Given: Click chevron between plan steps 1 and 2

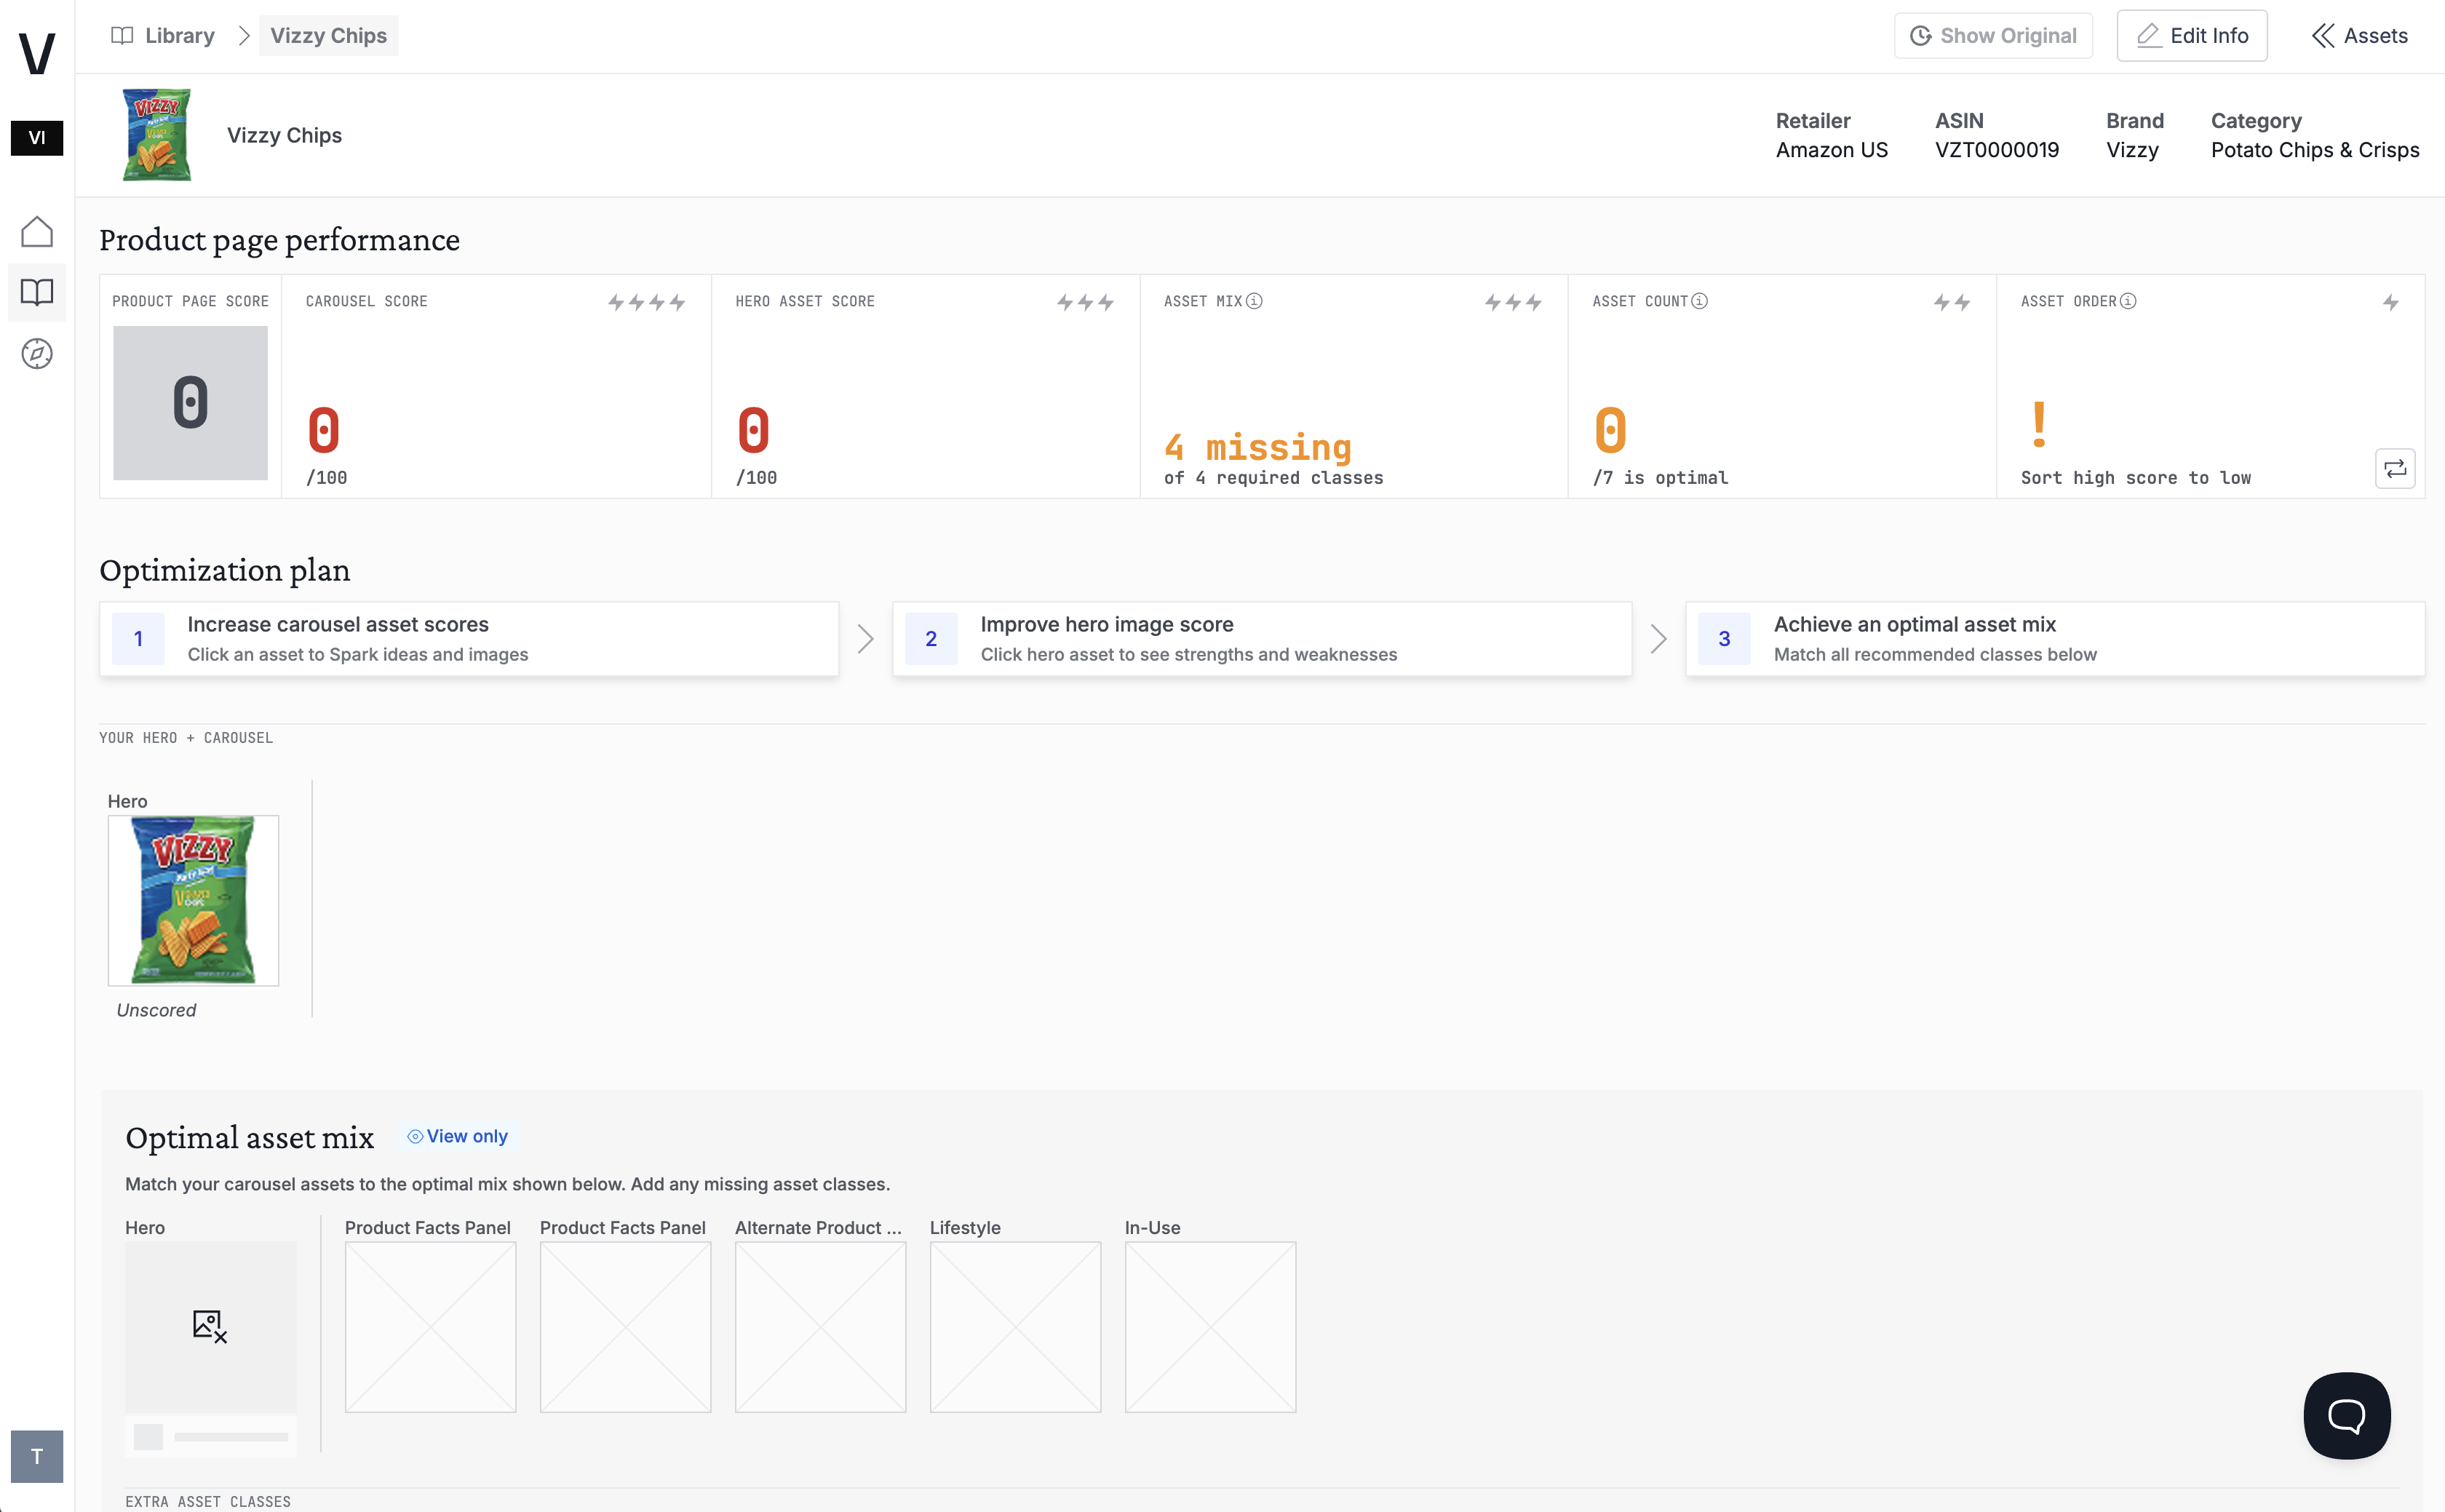Looking at the screenshot, I should pos(865,639).
